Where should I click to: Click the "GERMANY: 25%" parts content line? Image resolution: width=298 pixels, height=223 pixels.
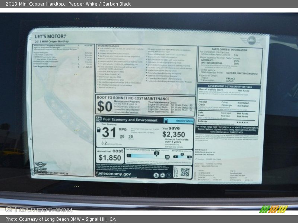220,61
